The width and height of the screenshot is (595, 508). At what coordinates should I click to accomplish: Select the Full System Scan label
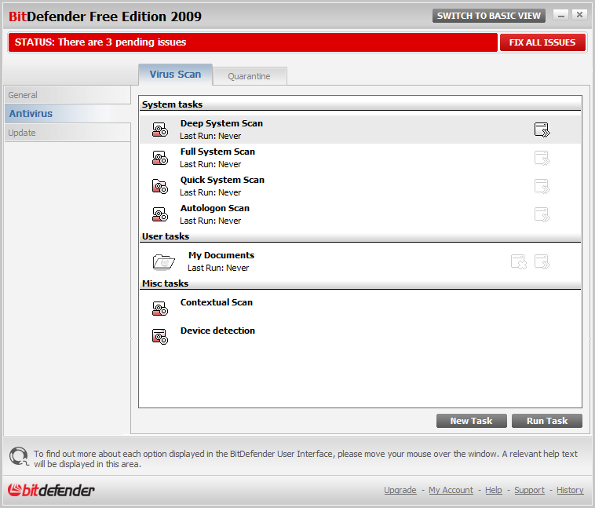[217, 152]
